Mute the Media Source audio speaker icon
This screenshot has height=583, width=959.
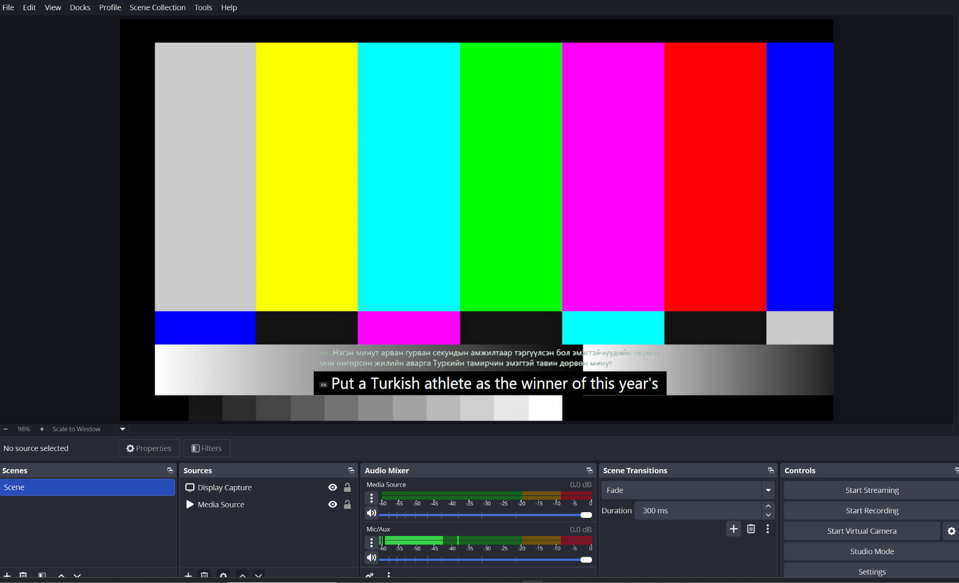[372, 513]
